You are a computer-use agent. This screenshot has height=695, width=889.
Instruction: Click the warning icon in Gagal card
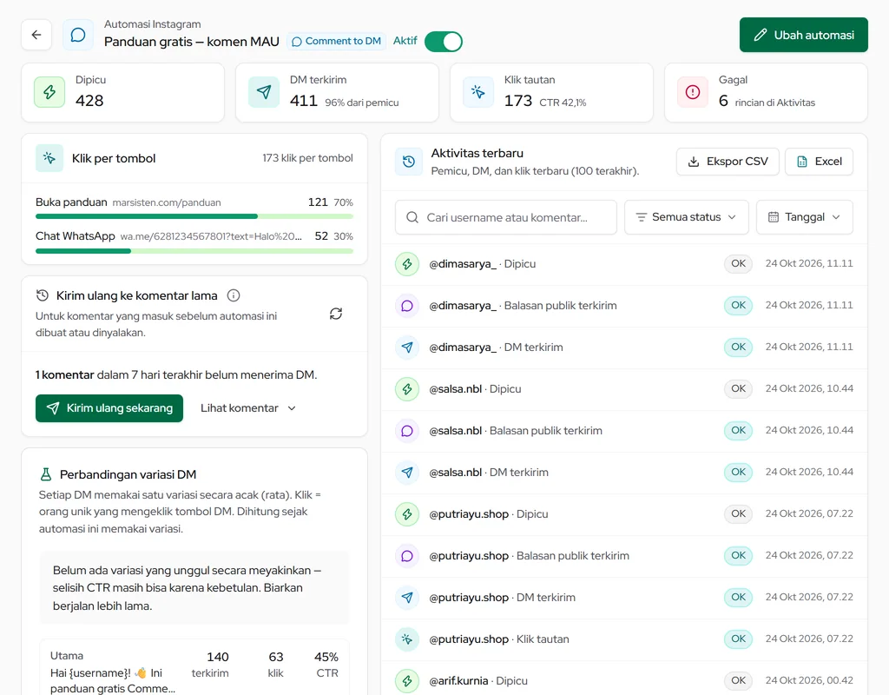692,92
